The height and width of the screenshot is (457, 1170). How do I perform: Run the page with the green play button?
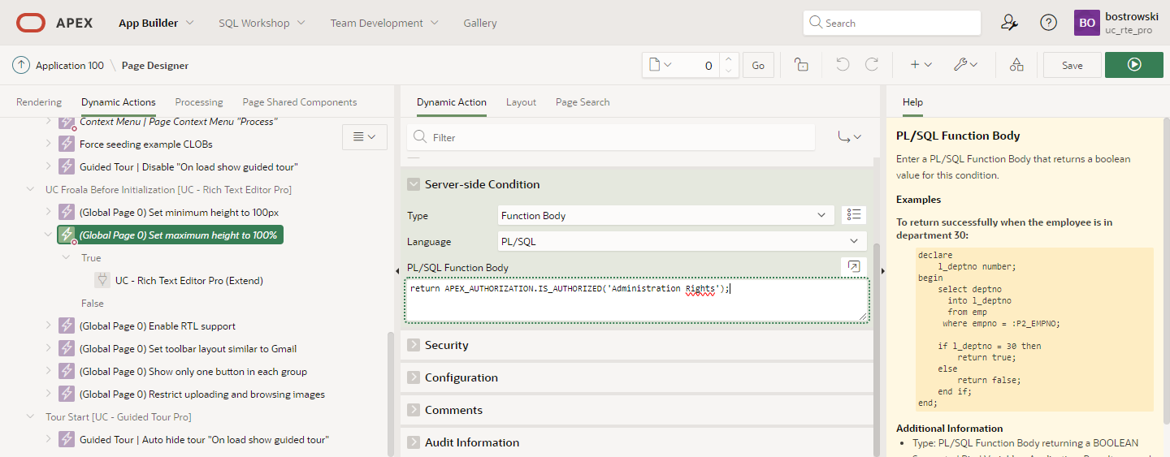coord(1134,65)
